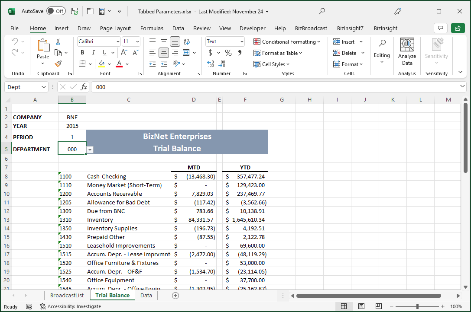
Task: Open the font size 11 dropdown
Action: (138, 41)
